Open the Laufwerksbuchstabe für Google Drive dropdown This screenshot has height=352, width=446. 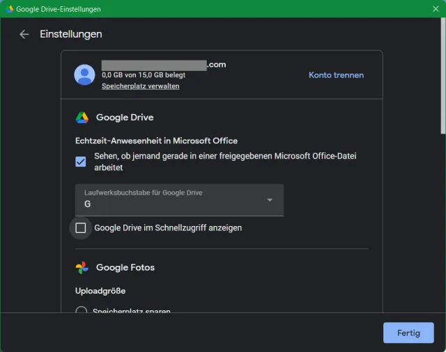pyautogui.click(x=178, y=200)
